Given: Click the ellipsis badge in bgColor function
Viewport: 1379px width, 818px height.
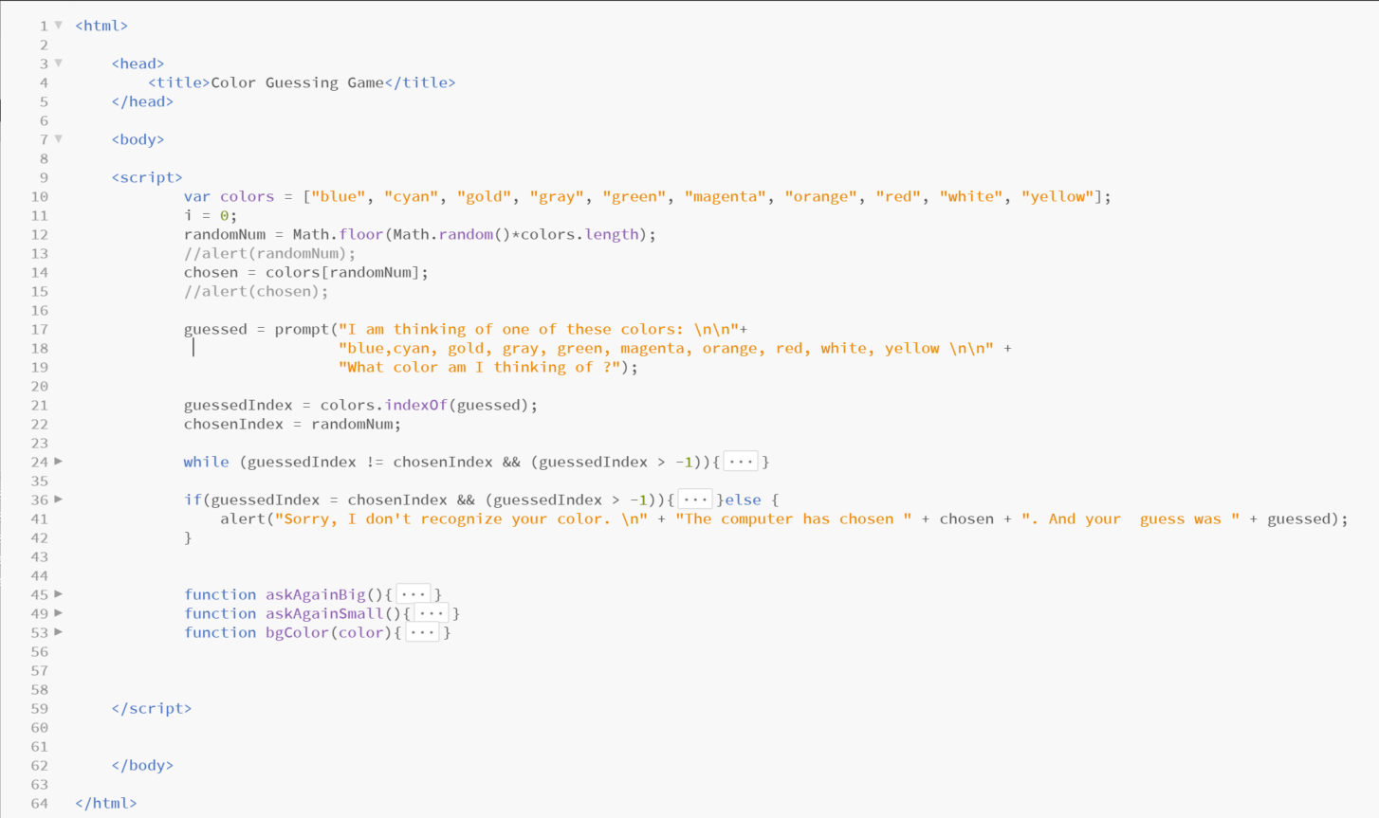Looking at the screenshot, I should click(x=422, y=633).
